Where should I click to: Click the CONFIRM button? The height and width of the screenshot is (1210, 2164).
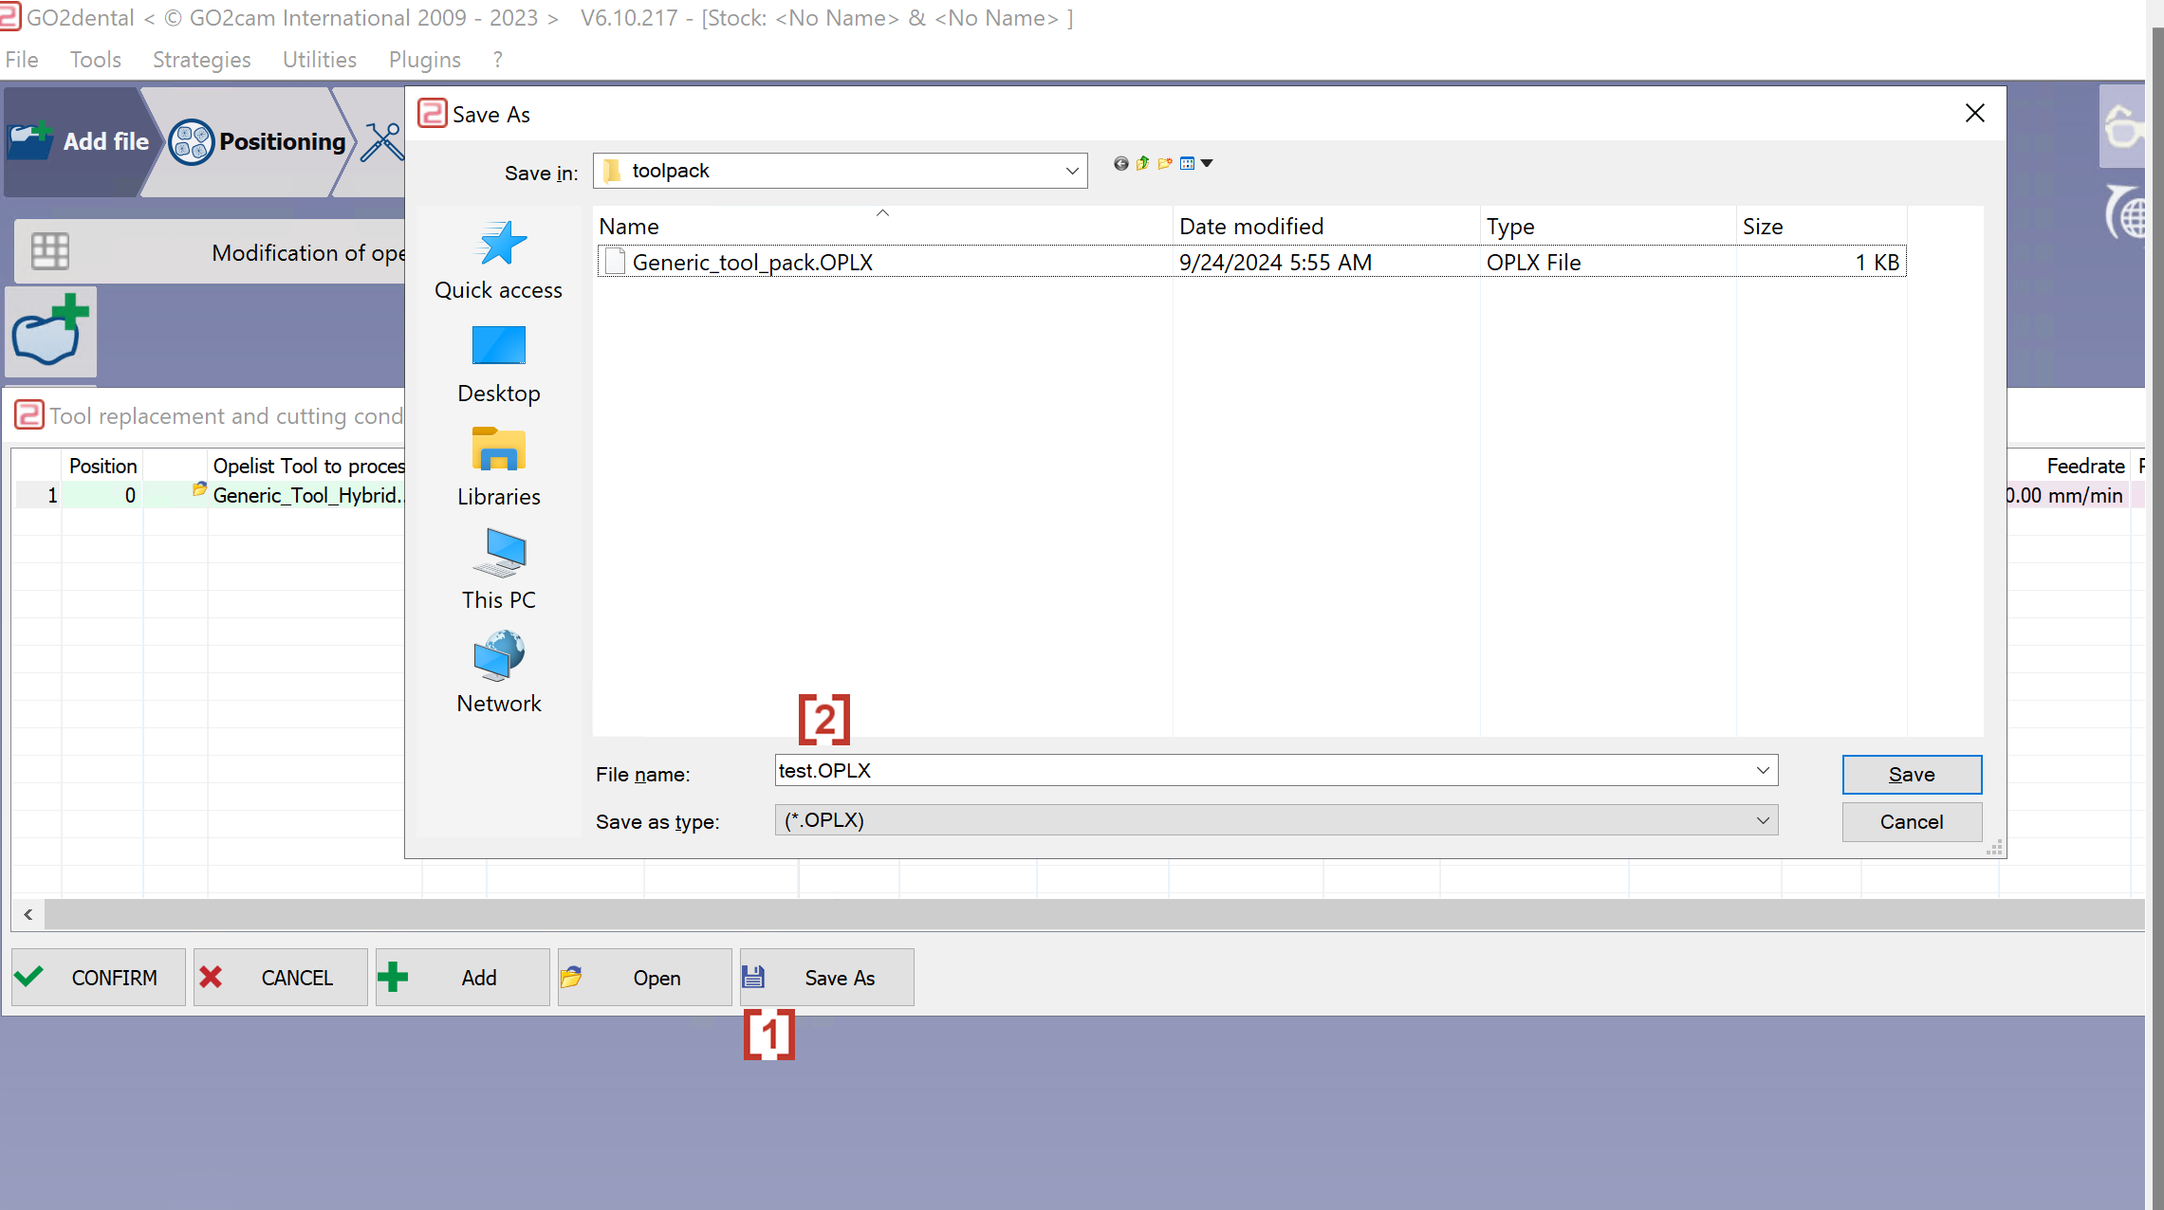pos(99,978)
